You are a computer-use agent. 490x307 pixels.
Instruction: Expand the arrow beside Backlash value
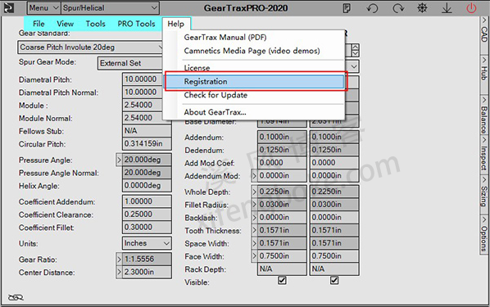(x=254, y=218)
